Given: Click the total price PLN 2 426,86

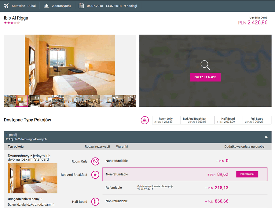Looking at the screenshot, I should tap(253, 23).
